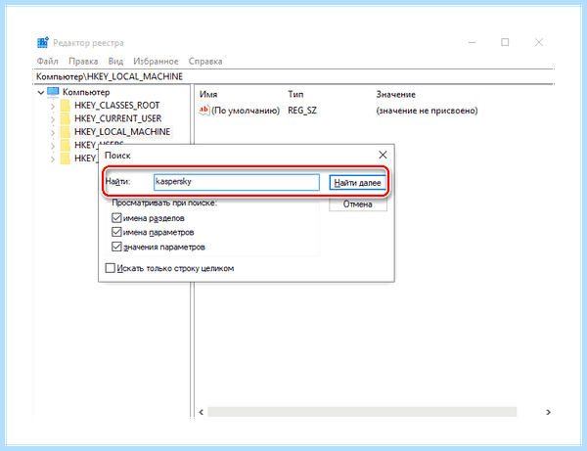Expand the HKEY_CLASSES_ROOT node
Viewport: 587px width, 451px height.
(x=53, y=106)
